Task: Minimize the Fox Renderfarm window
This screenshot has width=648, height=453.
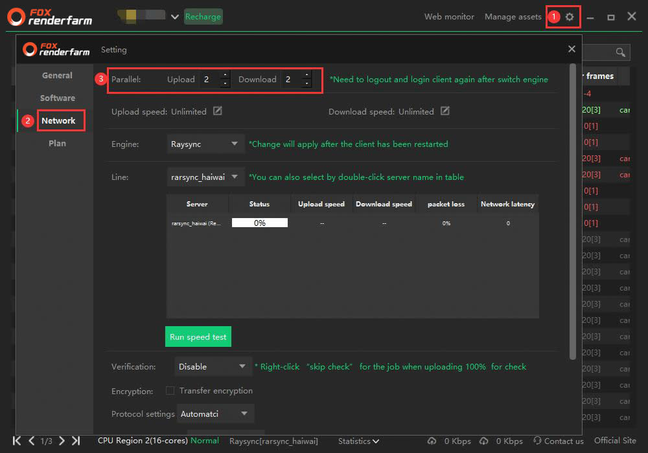Action: pos(590,17)
